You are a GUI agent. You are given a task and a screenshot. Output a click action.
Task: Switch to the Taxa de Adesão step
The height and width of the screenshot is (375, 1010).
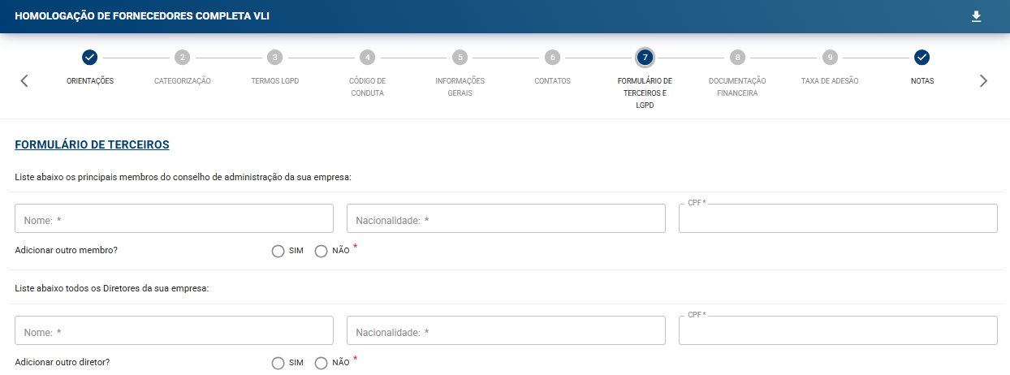[x=829, y=58]
